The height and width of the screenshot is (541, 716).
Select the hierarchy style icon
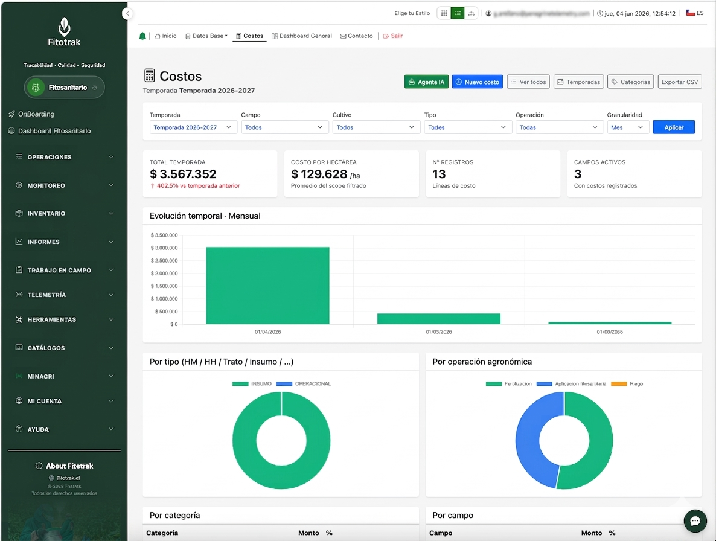pos(471,13)
